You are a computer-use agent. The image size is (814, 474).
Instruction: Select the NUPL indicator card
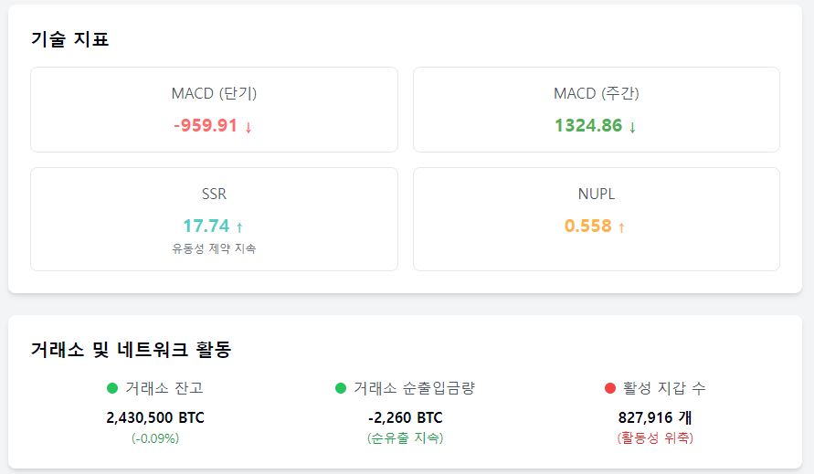tap(597, 219)
